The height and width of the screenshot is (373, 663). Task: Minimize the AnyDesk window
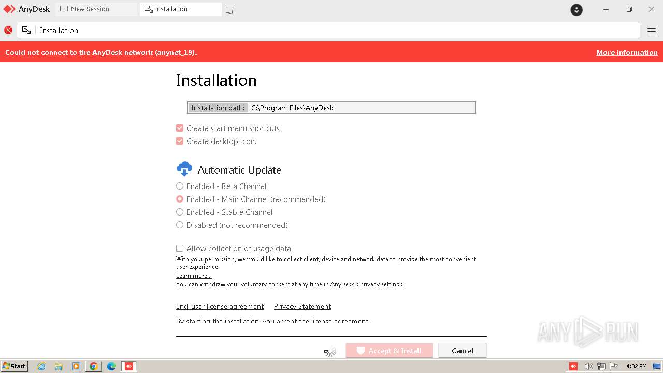click(606, 9)
